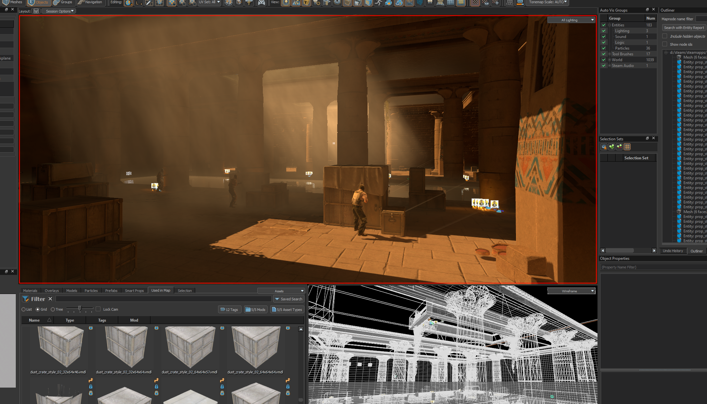Uncheck the Particles vis group checkbox
This screenshot has height=404, width=707.
(604, 48)
